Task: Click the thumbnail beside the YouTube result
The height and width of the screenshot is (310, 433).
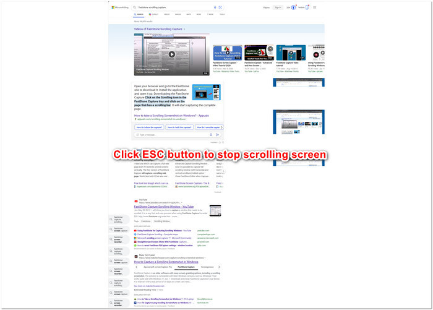Action: 215,210
